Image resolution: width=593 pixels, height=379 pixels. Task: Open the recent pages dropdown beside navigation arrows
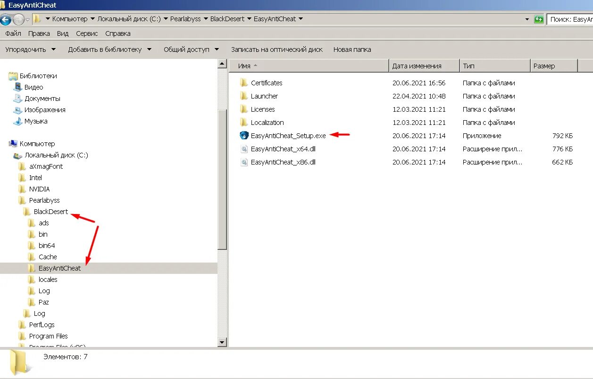click(28, 20)
